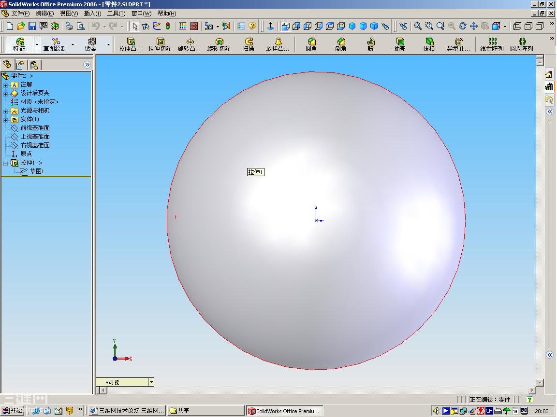This screenshot has width=557, height=417.
Task: Select 前视基准面 Front Plane in tree
Action: tap(35, 127)
